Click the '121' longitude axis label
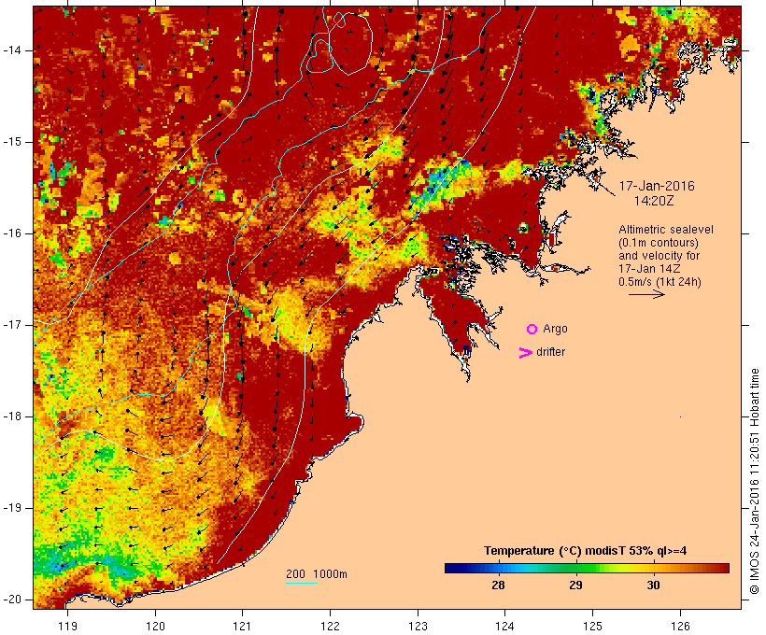 pyautogui.click(x=242, y=626)
